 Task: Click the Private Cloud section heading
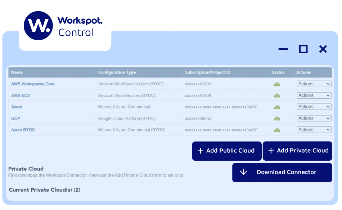[26, 169]
